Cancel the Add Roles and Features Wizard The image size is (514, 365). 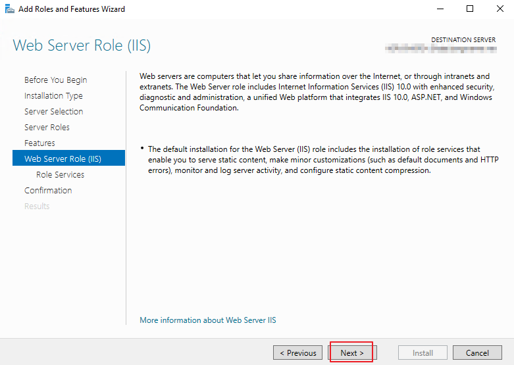(477, 353)
